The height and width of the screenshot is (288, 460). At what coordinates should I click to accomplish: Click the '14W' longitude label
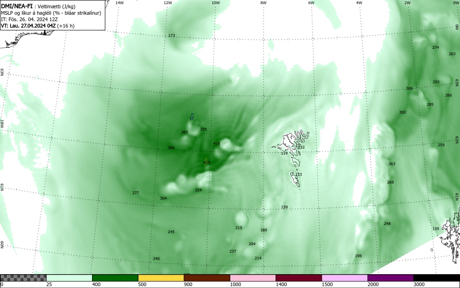click(120, 3)
